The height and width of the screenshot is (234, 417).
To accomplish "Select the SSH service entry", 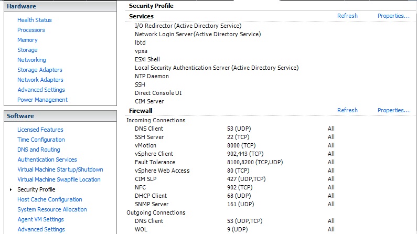I will (140, 84).
